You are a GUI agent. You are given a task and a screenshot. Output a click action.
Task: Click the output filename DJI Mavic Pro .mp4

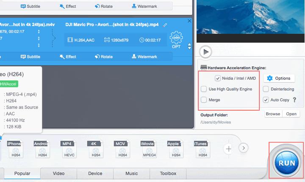coord(112,24)
